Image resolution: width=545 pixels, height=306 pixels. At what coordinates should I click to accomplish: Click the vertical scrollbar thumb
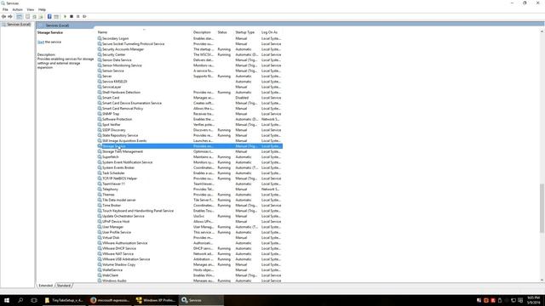tap(542, 208)
